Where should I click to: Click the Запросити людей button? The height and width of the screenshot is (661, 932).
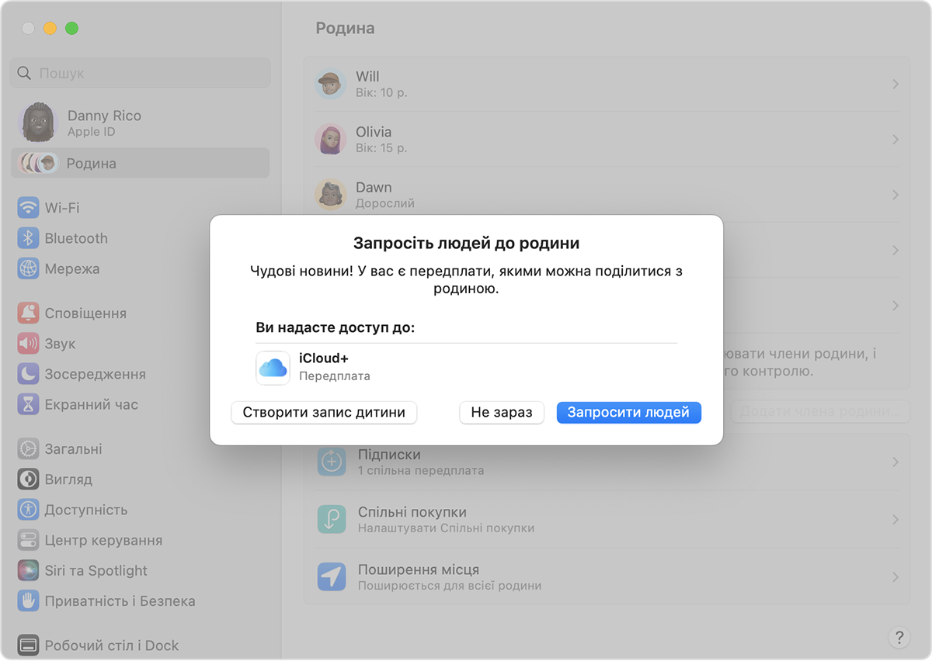(628, 412)
